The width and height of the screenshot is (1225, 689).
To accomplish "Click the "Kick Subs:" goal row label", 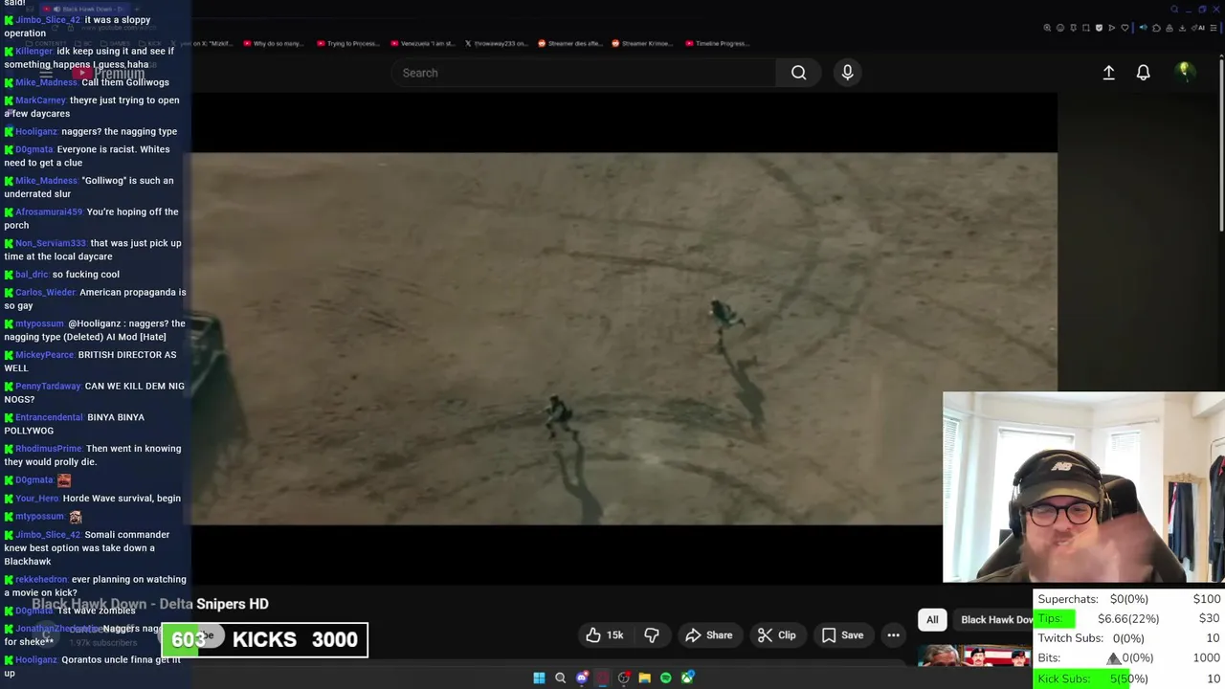I will [1063, 678].
